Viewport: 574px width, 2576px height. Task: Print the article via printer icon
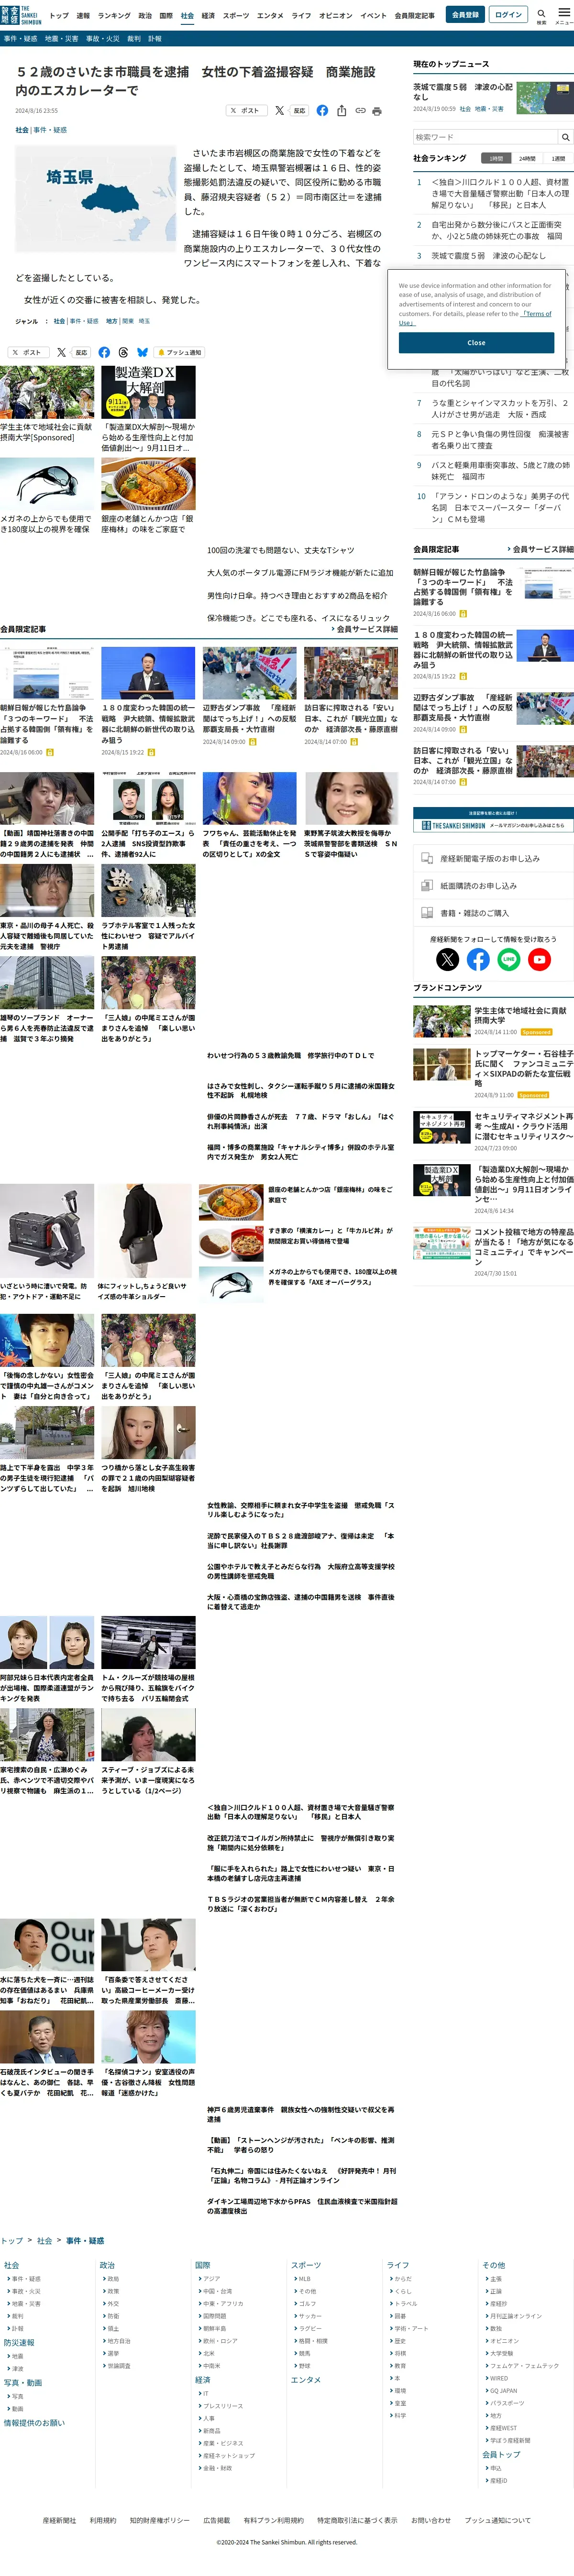tap(376, 111)
